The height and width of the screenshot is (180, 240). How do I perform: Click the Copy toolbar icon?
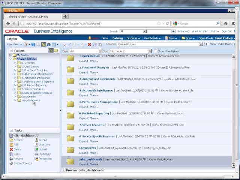coord(94,44)
